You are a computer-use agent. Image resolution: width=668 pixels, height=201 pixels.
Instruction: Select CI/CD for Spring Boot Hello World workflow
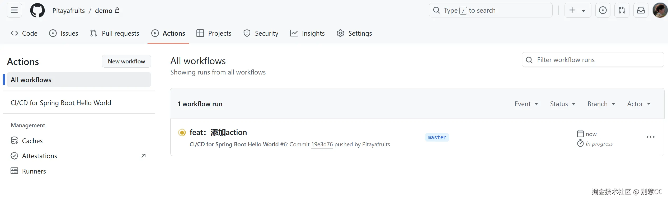click(x=61, y=103)
